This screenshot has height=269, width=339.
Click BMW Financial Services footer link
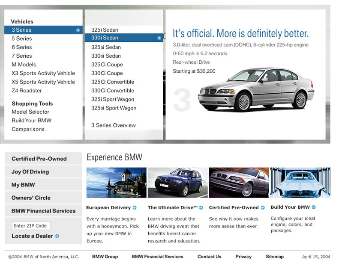tap(157, 257)
